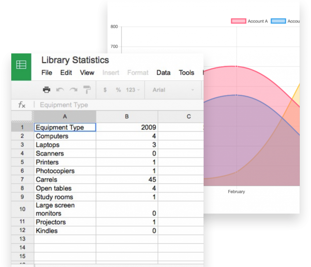Select the paint format roller icon
The height and width of the screenshot is (267, 311).
pos(87,90)
